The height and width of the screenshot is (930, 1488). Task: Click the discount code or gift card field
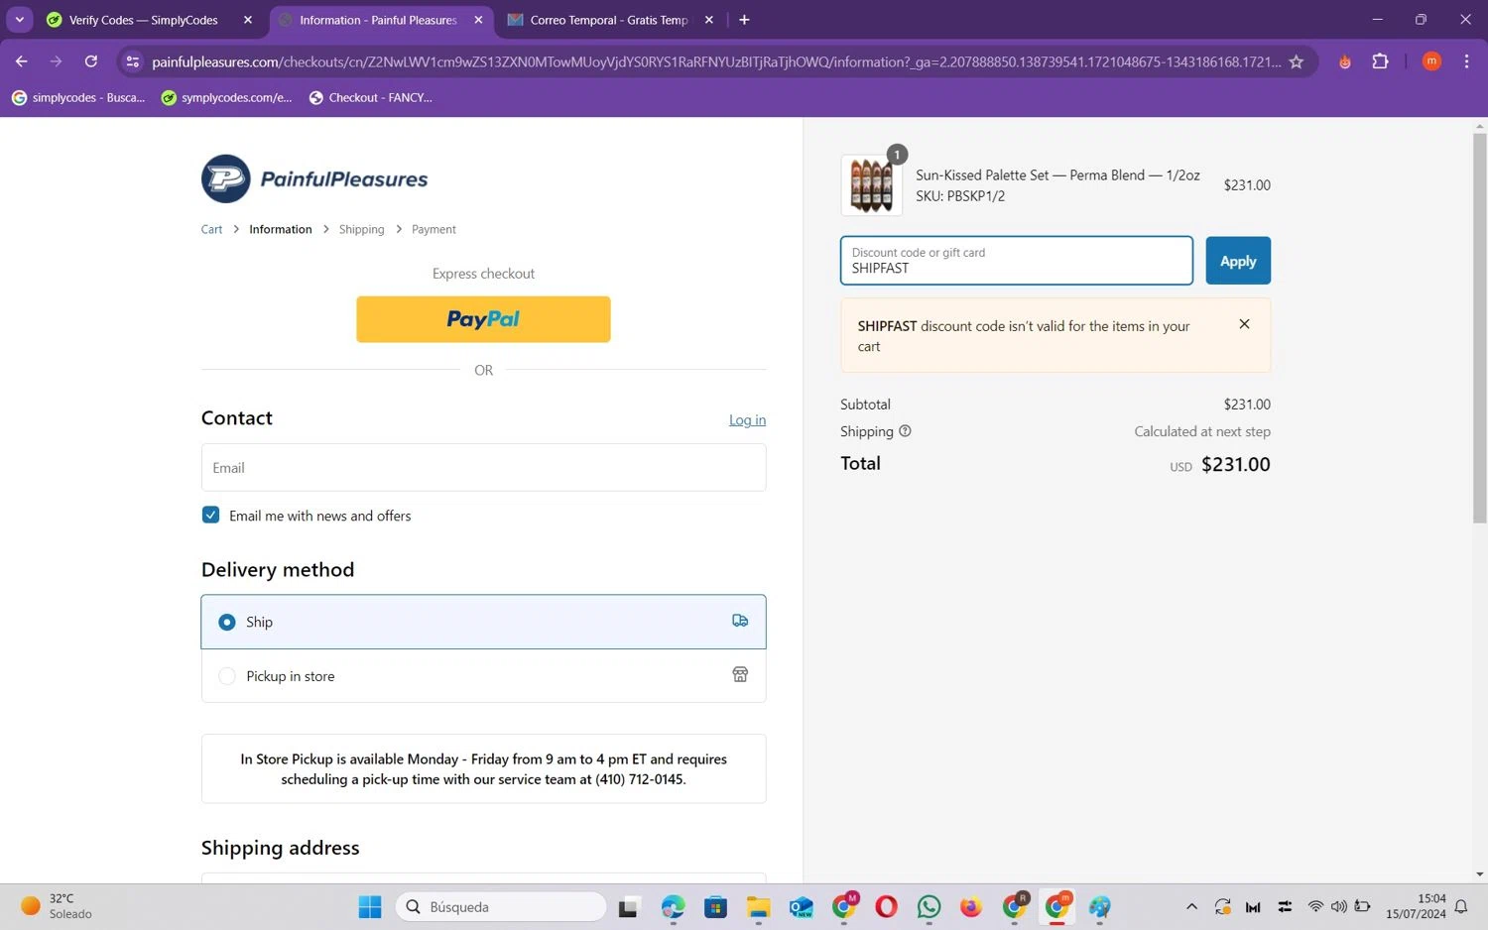pos(1017,261)
